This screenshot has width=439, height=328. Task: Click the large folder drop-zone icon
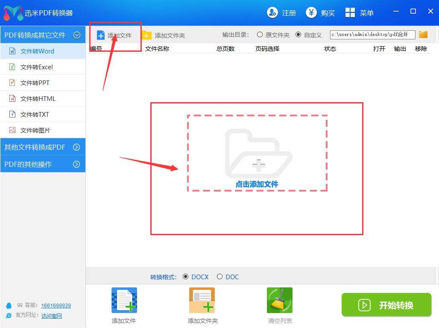pyautogui.click(x=258, y=153)
